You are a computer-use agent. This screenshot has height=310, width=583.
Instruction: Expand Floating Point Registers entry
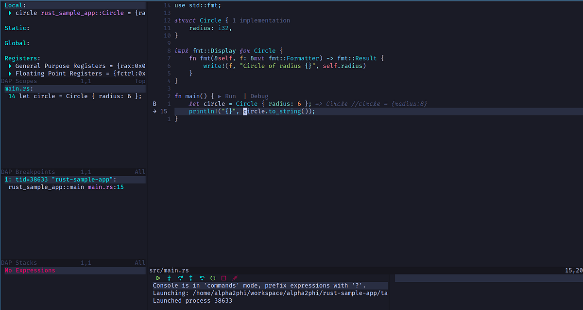click(x=10, y=73)
